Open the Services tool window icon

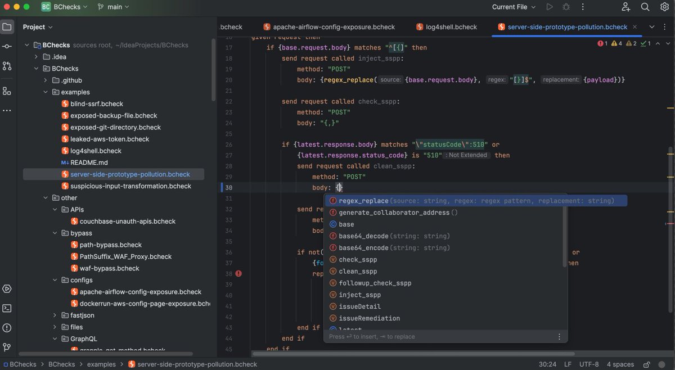point(7,288)
